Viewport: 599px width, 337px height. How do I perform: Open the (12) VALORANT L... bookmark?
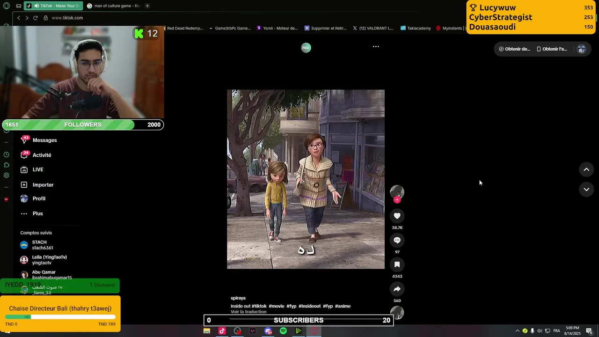[373, 28]
